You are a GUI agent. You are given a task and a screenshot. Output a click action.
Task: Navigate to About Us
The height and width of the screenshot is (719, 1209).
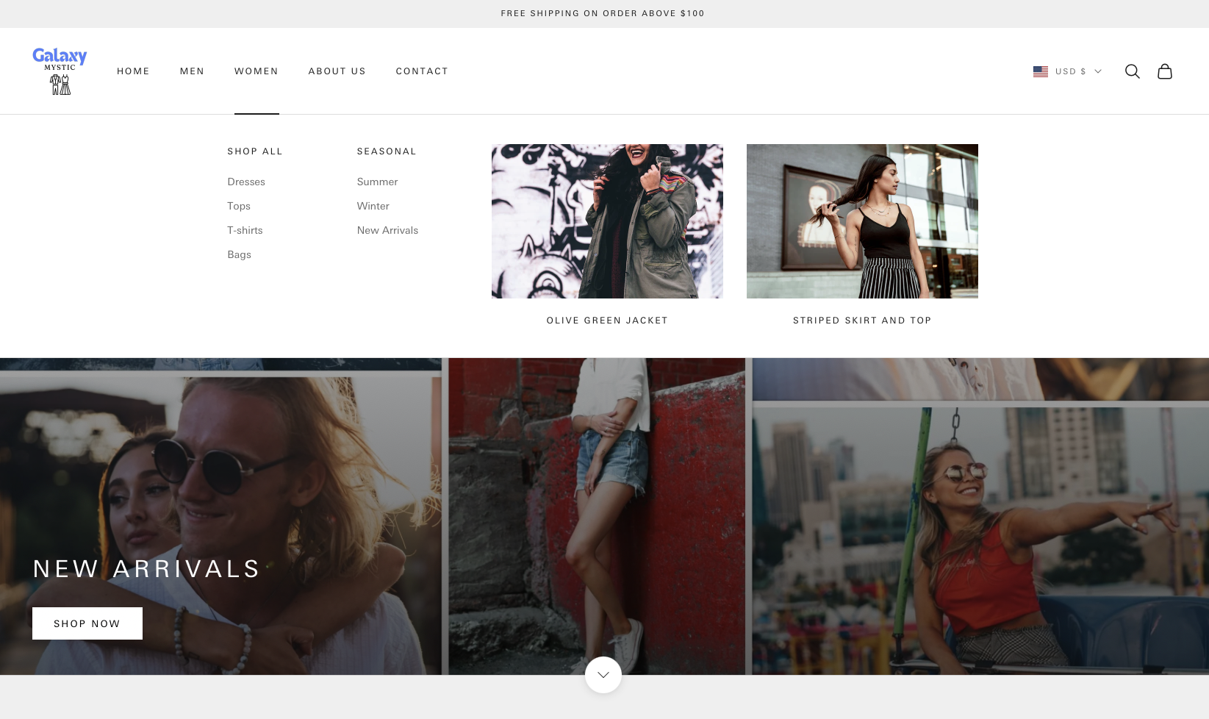point(337,71)
